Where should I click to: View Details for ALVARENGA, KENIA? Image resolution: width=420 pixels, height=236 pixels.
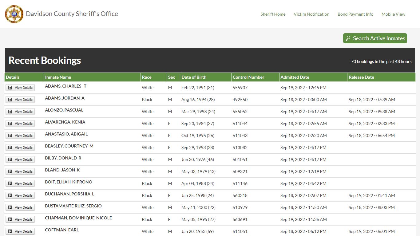[20, 124]
